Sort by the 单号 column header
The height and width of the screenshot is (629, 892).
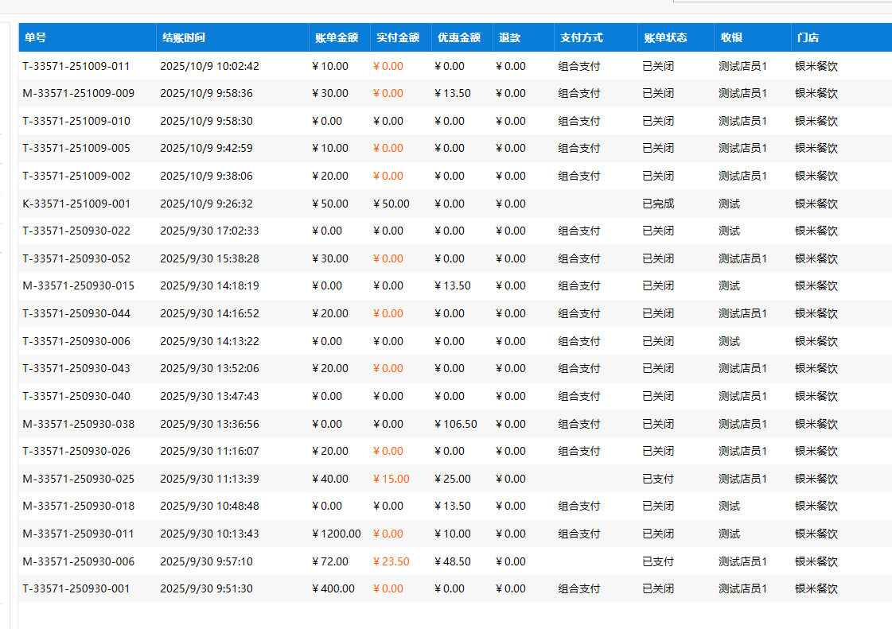[35, 37]
